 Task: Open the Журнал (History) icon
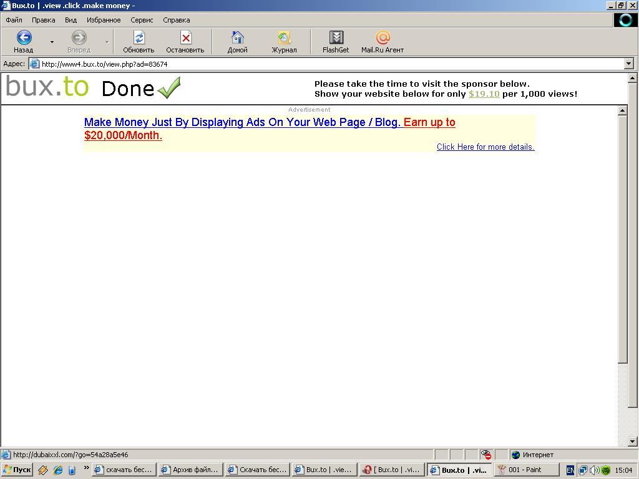pyautogui.click(x=284, y=38)
